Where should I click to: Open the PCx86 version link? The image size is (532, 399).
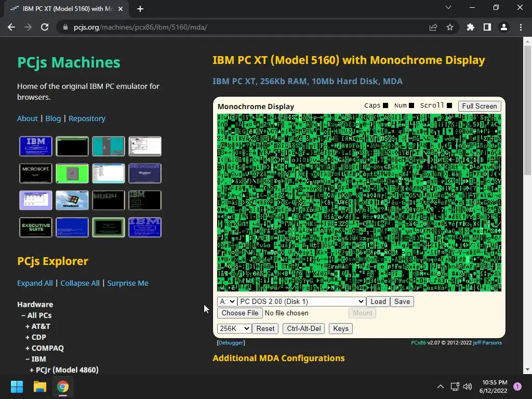pos(418,343)
